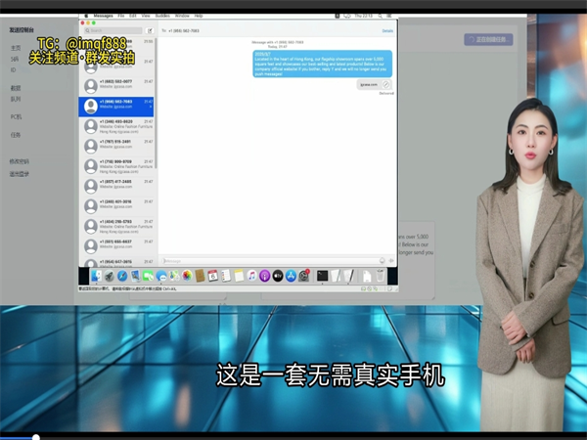Select the +1 (883) 582-0077 conversation
The height and width of the screenshot is (440, 587).
[116, 85]
